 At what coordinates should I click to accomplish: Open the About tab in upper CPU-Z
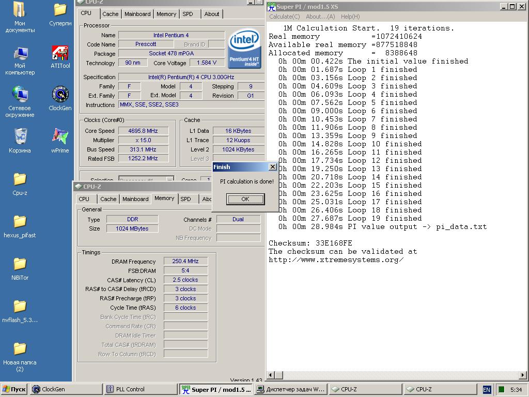pyautogui.click(x=211, y=14)
